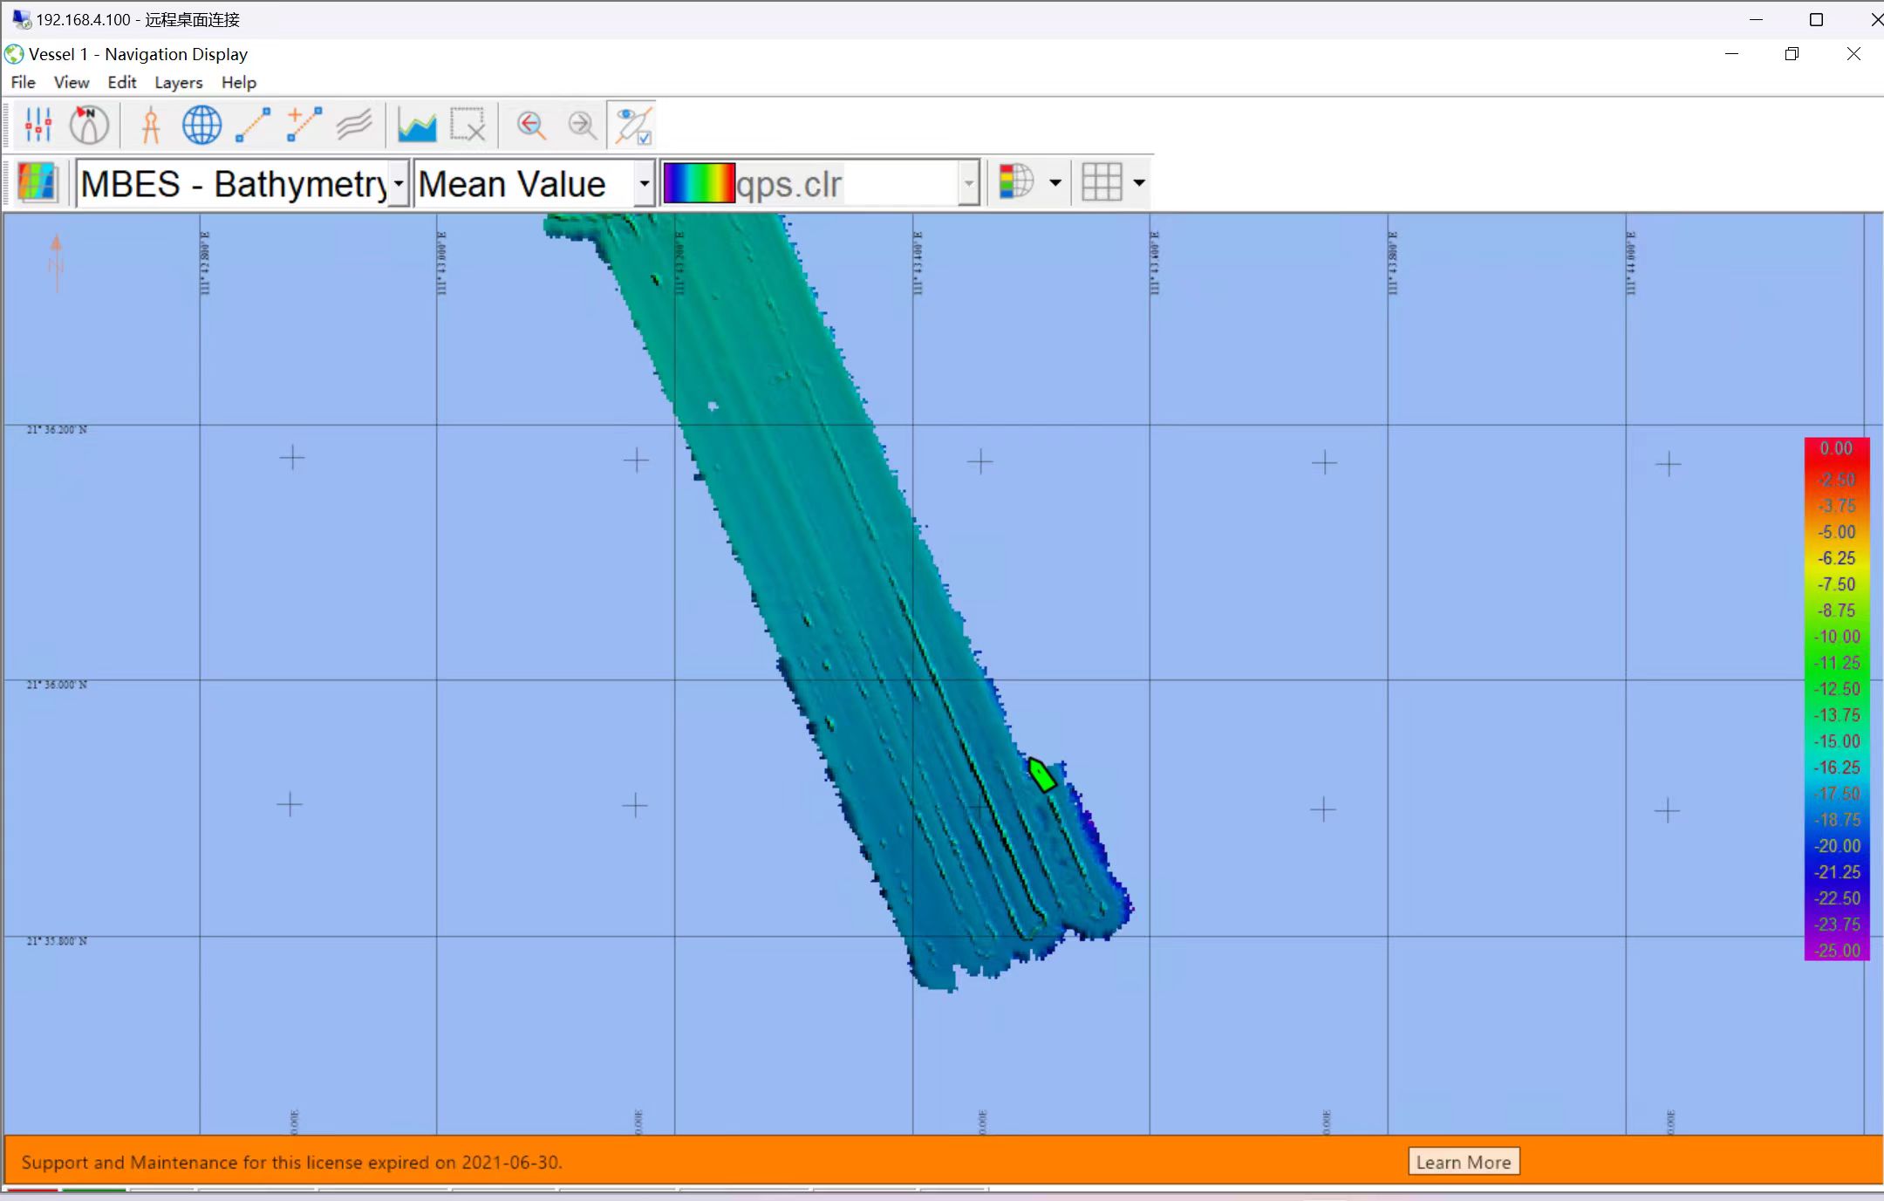Click the north-up compass orientation icon
The height and width of the screenshot is (1201, 1884).
pos(89,126)
